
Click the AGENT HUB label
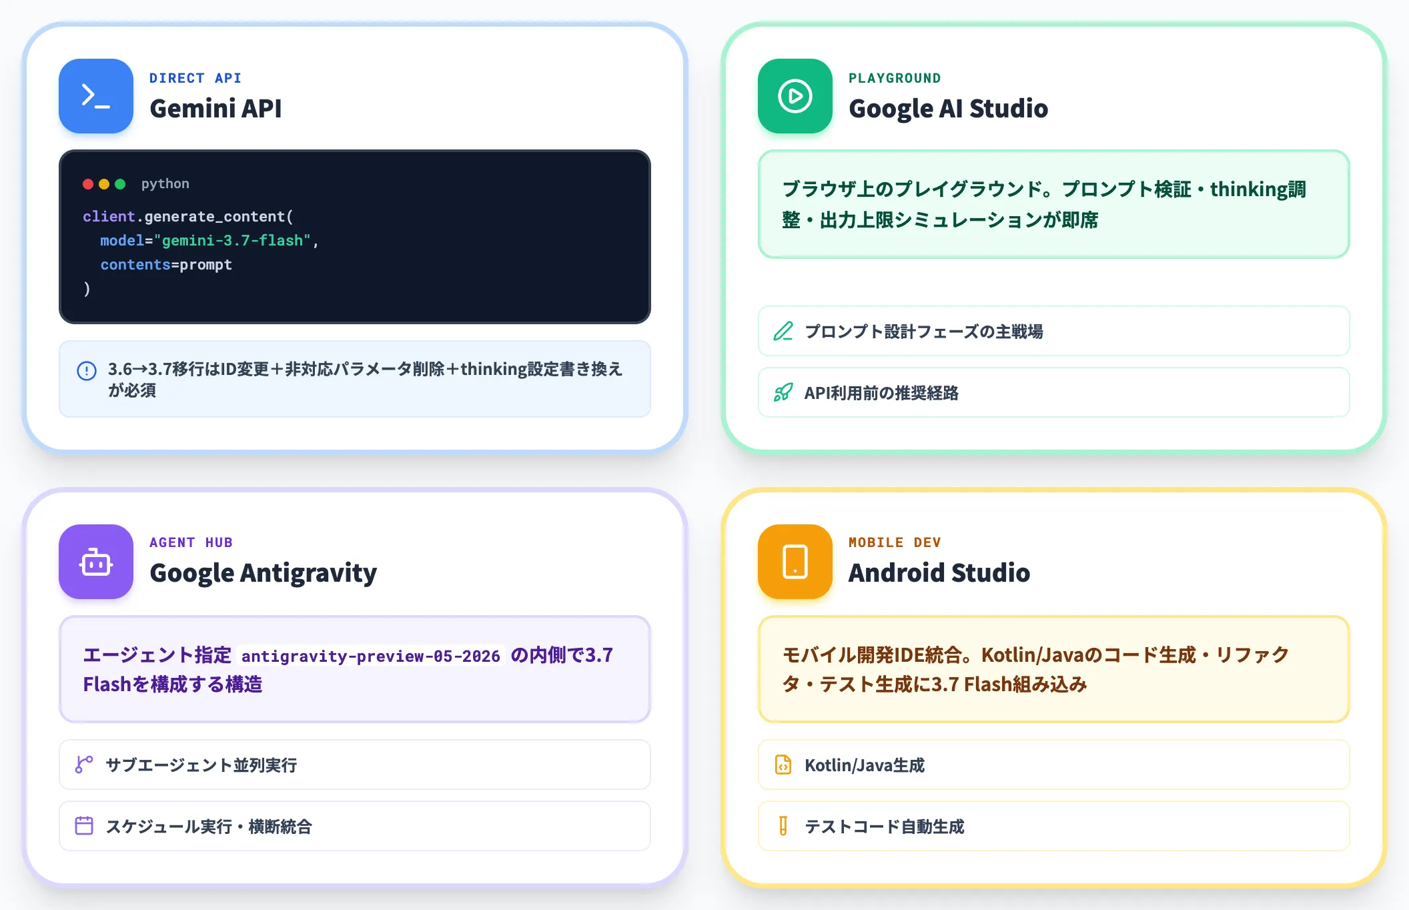(x=191, y=542)
